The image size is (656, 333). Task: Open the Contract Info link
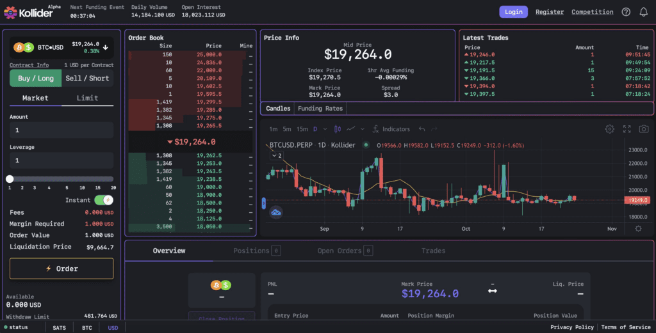[29, 65]
